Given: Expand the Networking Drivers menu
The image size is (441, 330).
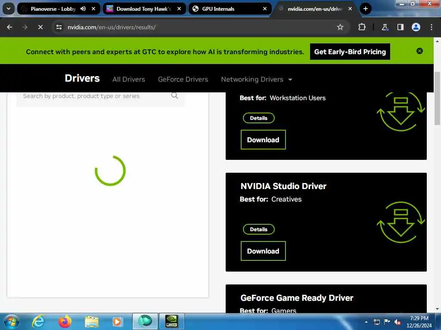Looking at the screenshot, I should pyautogui.click(x=257, y=79).
